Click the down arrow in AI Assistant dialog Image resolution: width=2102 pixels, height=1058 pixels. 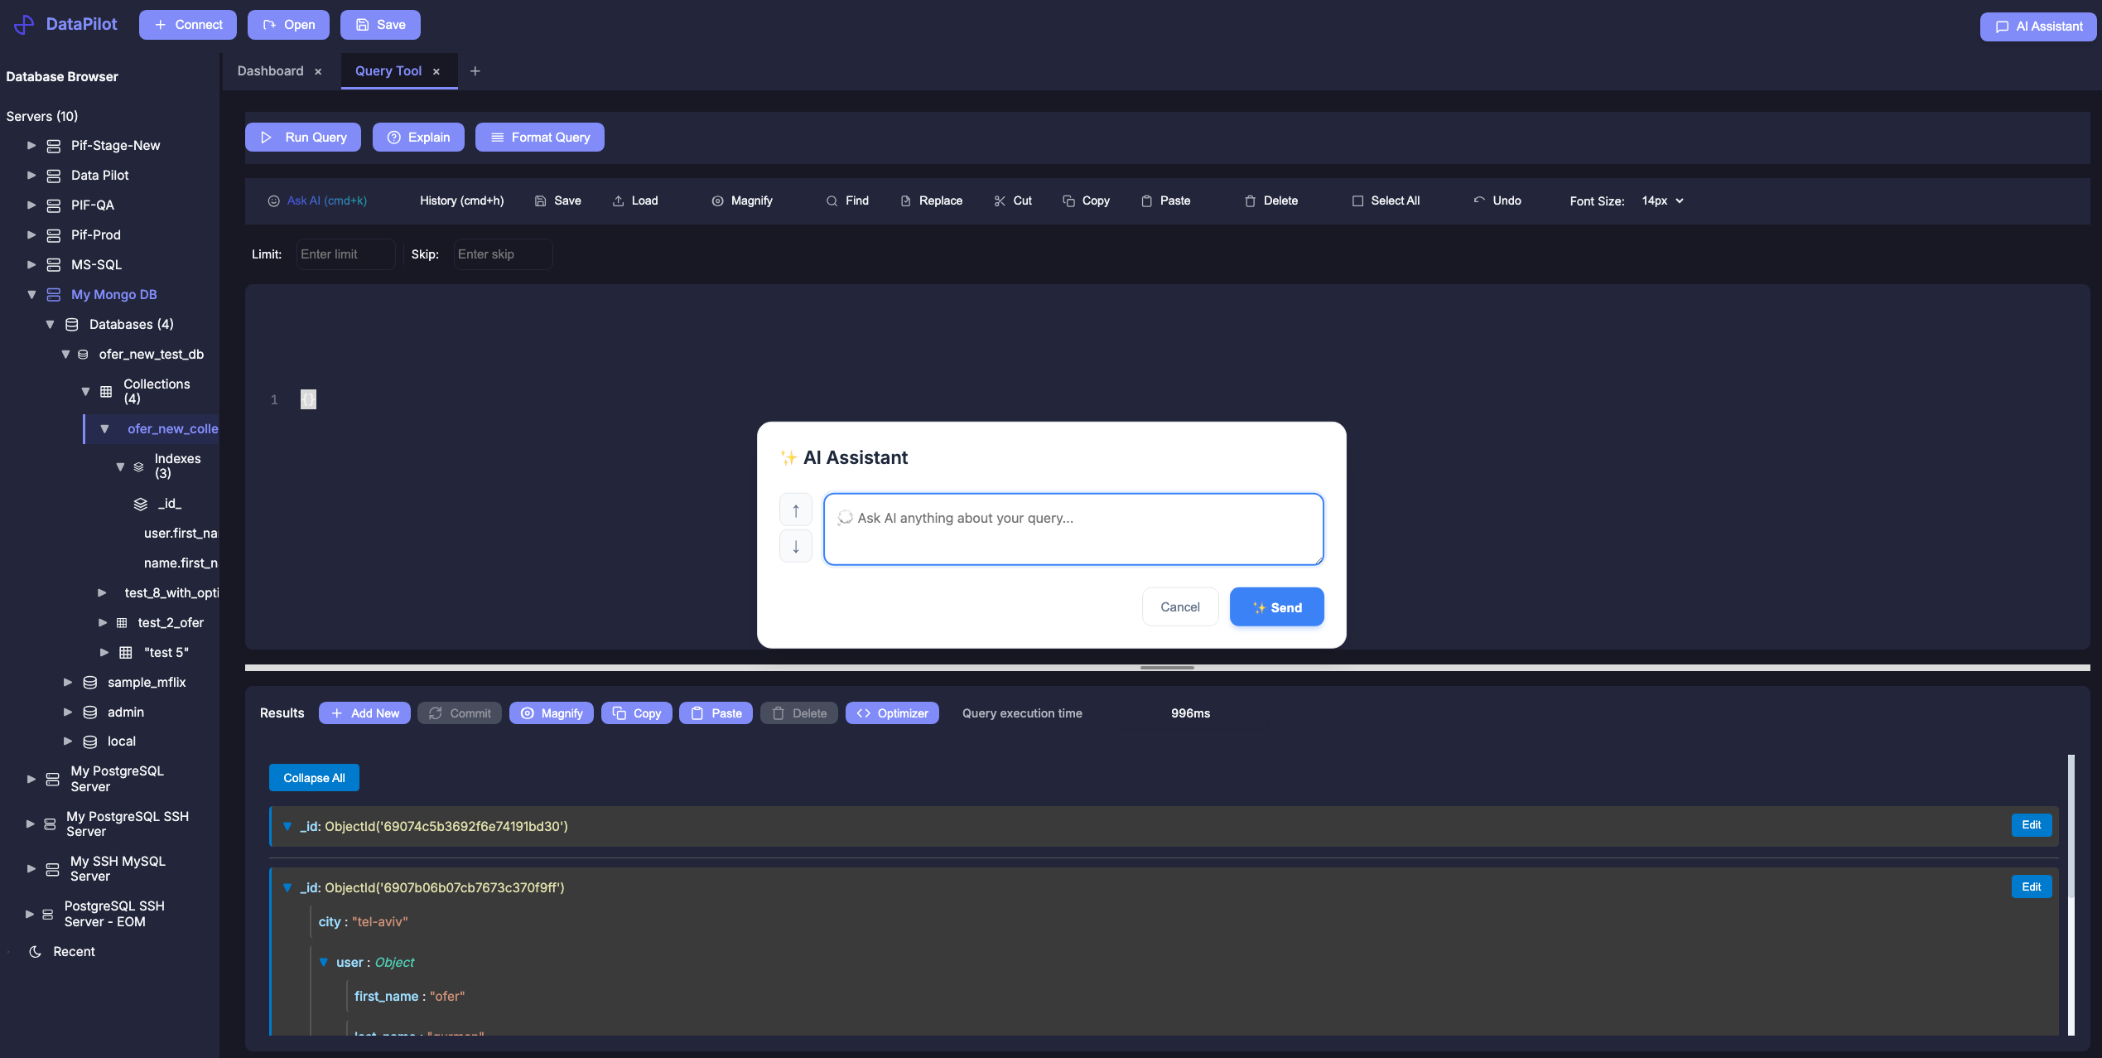(x=796, y=547)
